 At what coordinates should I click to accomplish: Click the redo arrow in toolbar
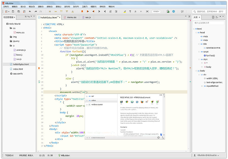point(36,11)
